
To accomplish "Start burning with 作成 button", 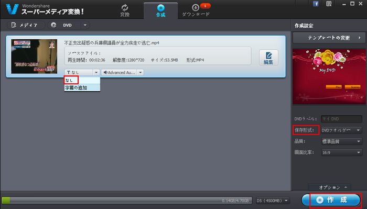I will point(331,200).
